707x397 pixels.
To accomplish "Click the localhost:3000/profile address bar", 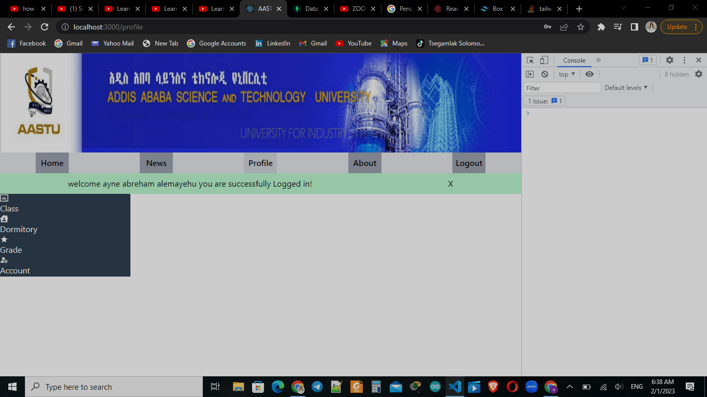I will 300,27.
